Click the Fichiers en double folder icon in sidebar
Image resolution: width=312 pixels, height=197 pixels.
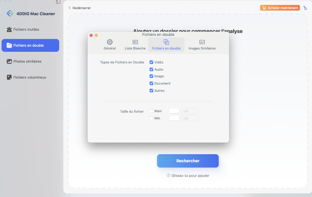pyautogui.click(x=9, y=45)
